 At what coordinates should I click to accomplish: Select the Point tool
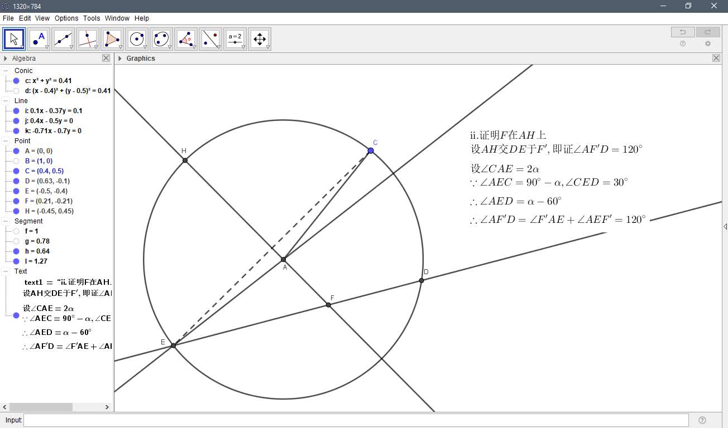click(38, 38)
